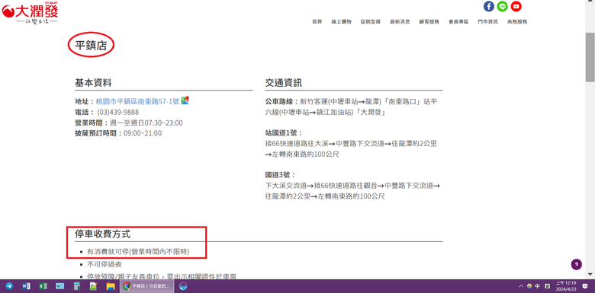
Task: Open the Google Maps icon beside the address
Action: coord(185,100)
